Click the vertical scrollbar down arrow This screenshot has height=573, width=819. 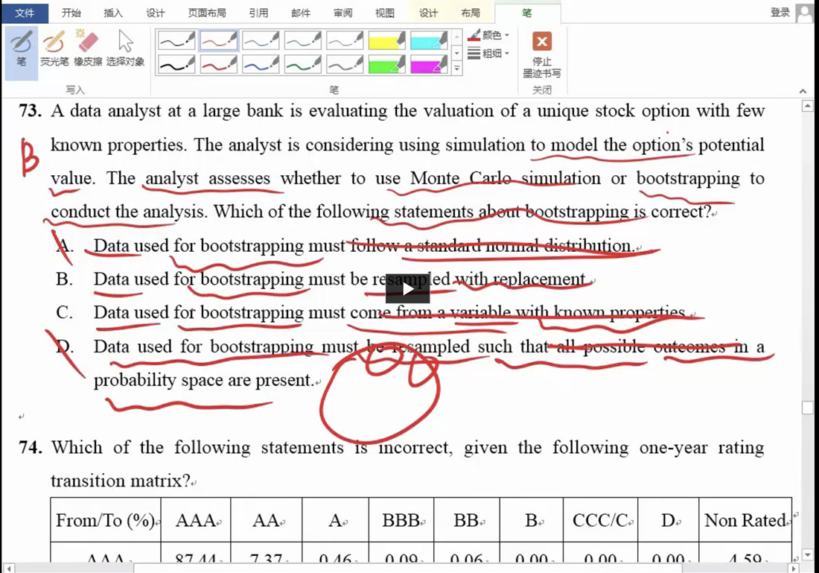808,554
